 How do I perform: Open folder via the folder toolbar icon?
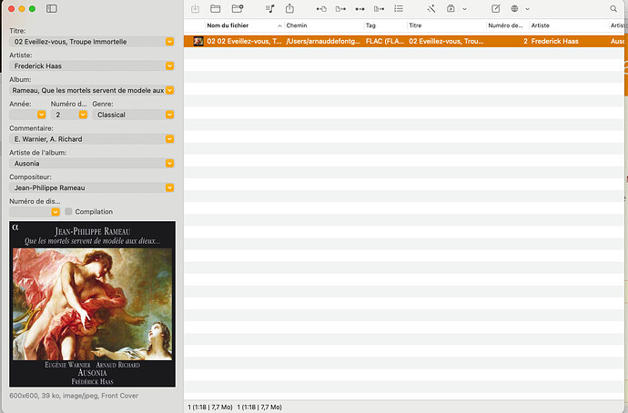click(216, 9)
